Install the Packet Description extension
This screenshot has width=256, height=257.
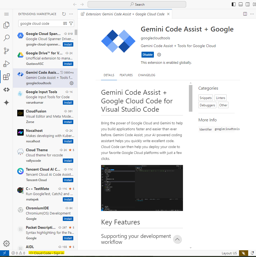click(x=68, y=238)
